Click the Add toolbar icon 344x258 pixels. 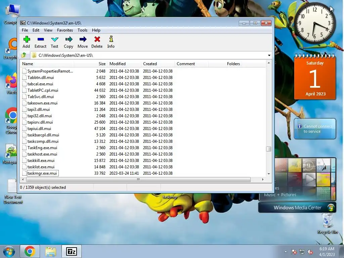point(27,40)
